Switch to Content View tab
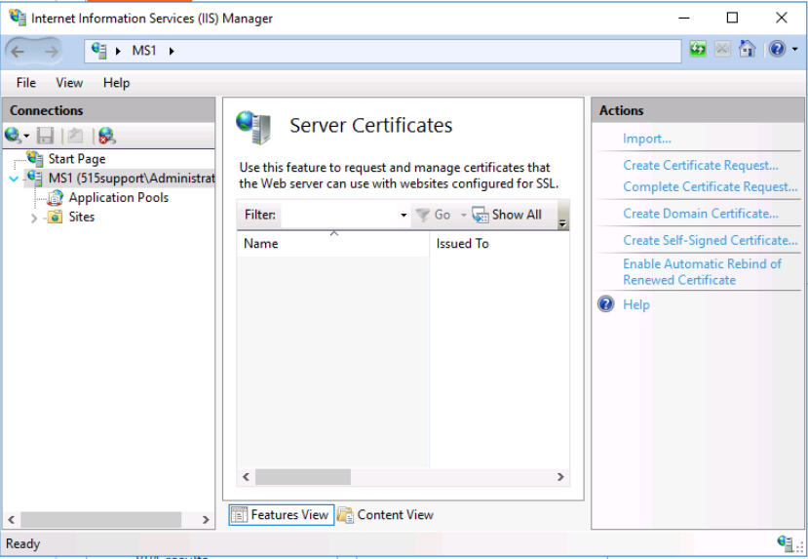Screen dimensions: 808x559 tap(386, 515)
